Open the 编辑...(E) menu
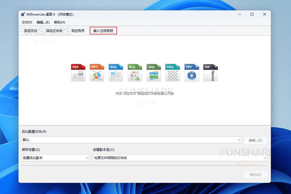This screenshot has width=291, height=194. [43, 22]
